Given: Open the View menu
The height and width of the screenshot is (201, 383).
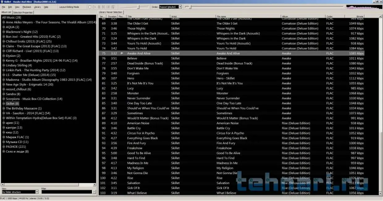Looking at the screenshot, I should 17,7.
